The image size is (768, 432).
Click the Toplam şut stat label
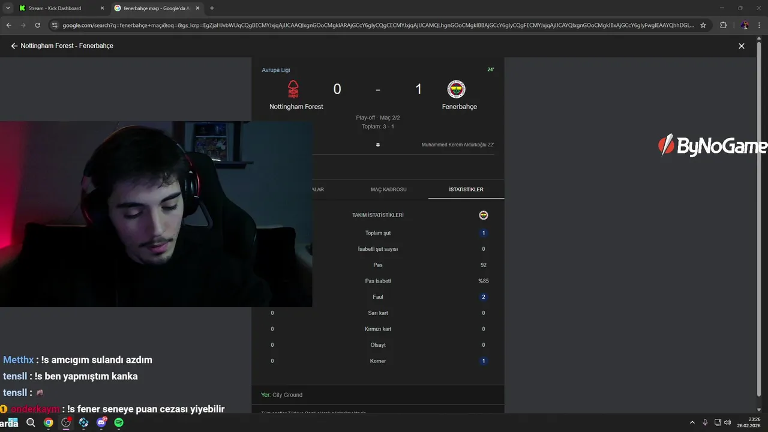(x=378, y=233)
